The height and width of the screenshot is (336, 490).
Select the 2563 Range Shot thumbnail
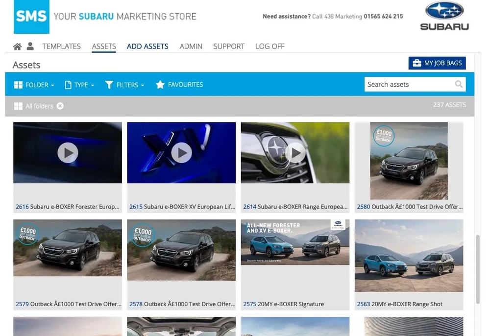(409, 256)
